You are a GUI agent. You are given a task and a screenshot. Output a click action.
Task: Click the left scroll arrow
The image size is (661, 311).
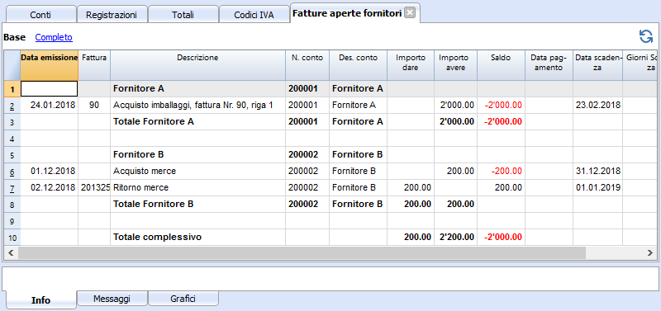point(11,252)
